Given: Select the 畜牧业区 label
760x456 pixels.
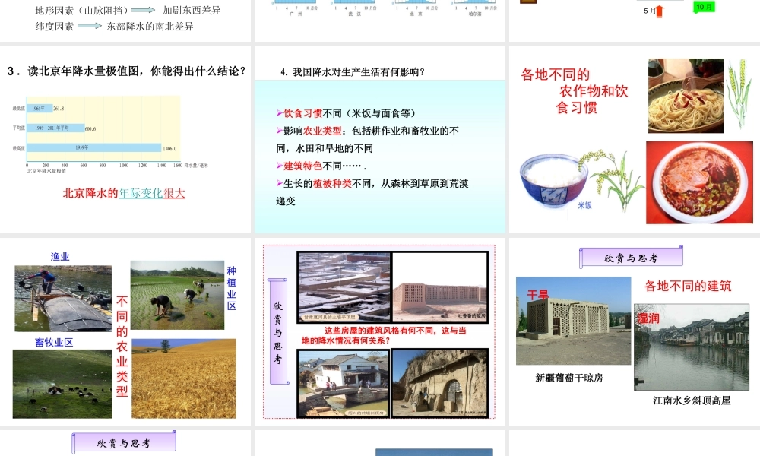Looking at the screenshot, I should [x=54, y=342].
